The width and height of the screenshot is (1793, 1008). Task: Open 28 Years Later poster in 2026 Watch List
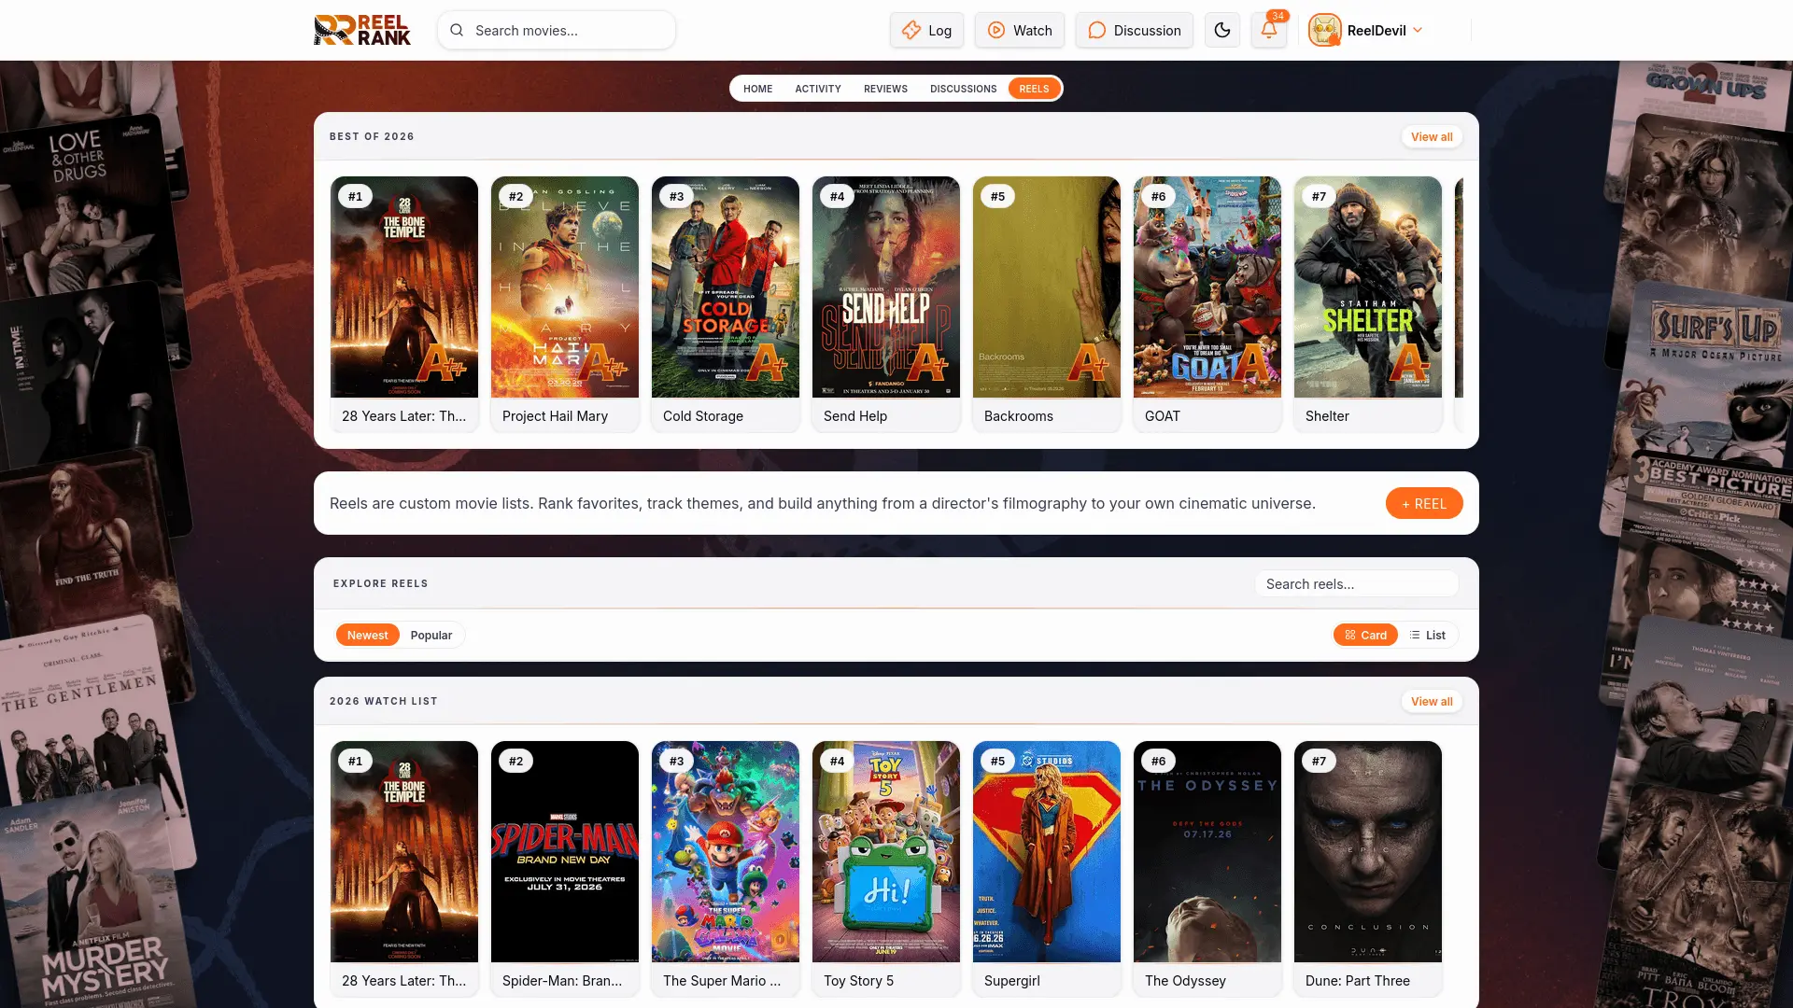(404, 851)
